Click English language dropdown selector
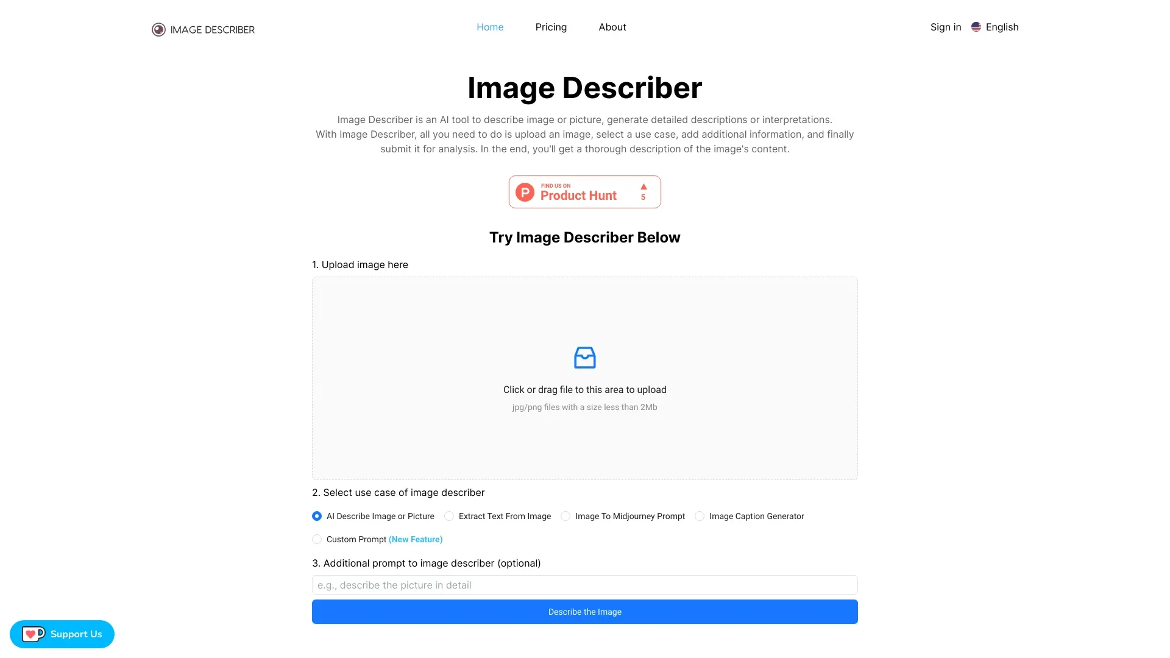Screen dimensions: 1170x658 point(995,27)
